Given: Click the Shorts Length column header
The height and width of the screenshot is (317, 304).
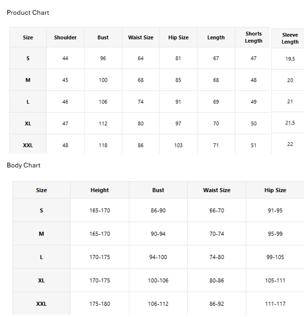Looking at the screenshot, I should tap(254, 37).
